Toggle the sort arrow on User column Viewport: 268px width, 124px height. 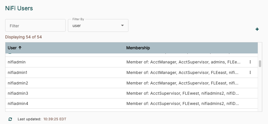tap(20, 48)
